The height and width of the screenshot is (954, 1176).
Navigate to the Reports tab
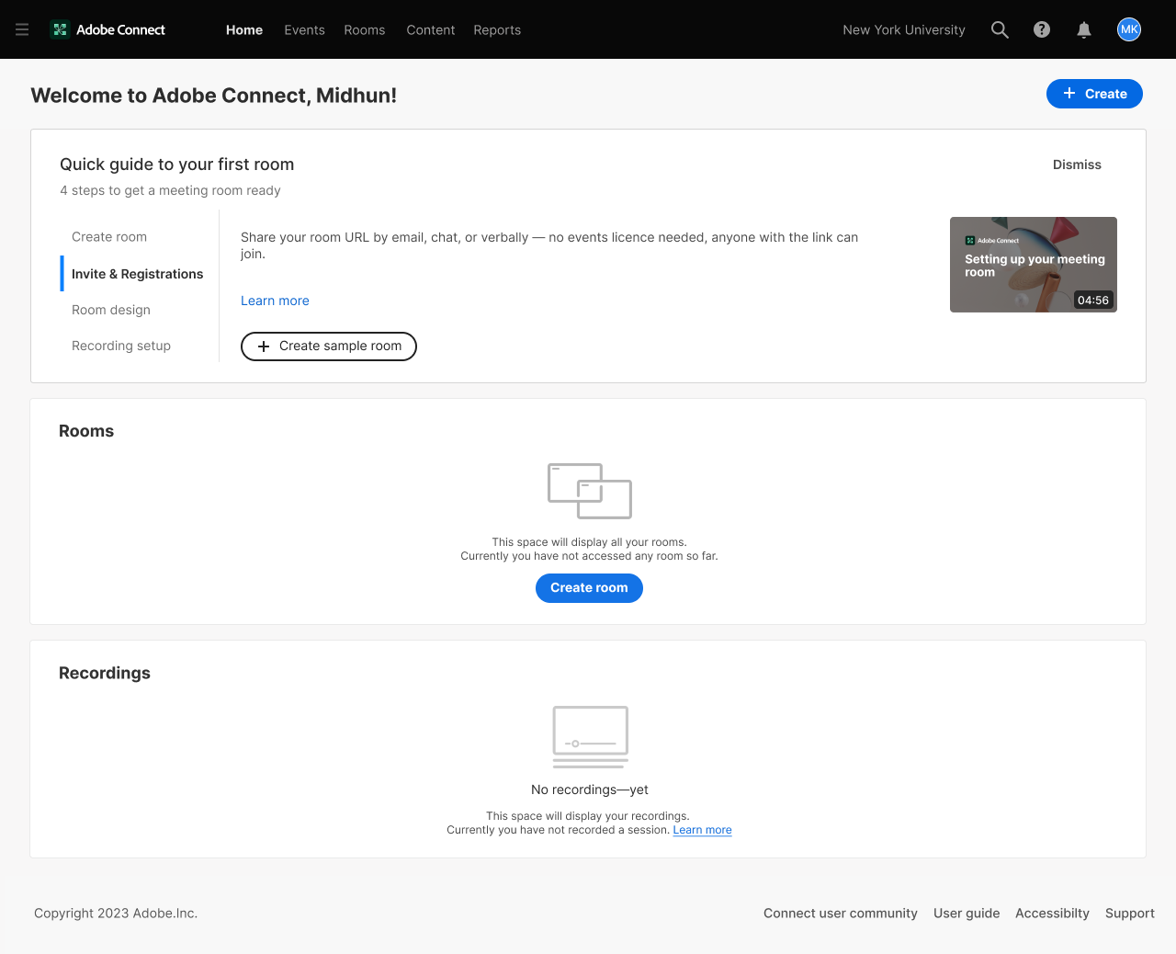click(497, 29)
